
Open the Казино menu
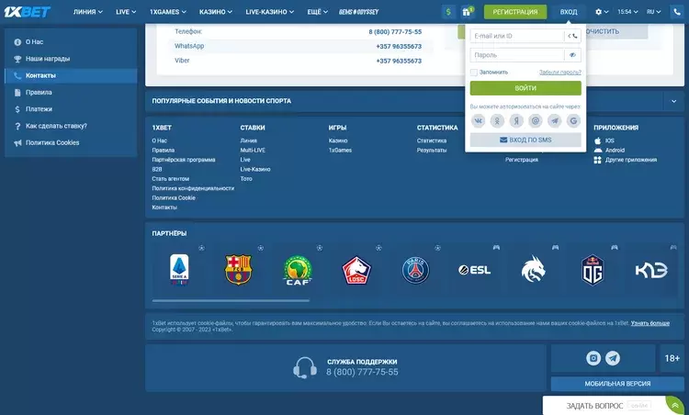[x=217, y=12]
